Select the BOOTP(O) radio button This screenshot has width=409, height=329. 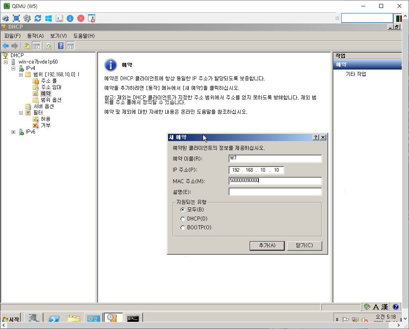[182, 228]
